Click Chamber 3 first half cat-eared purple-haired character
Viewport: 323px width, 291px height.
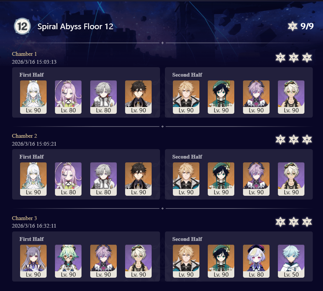(x=33, y=261)
